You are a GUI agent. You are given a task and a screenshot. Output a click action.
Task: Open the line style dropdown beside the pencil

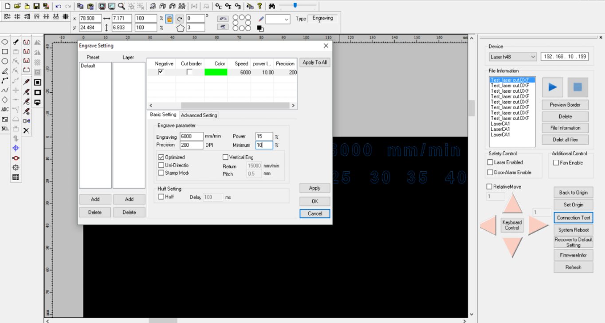click(278, 19)
